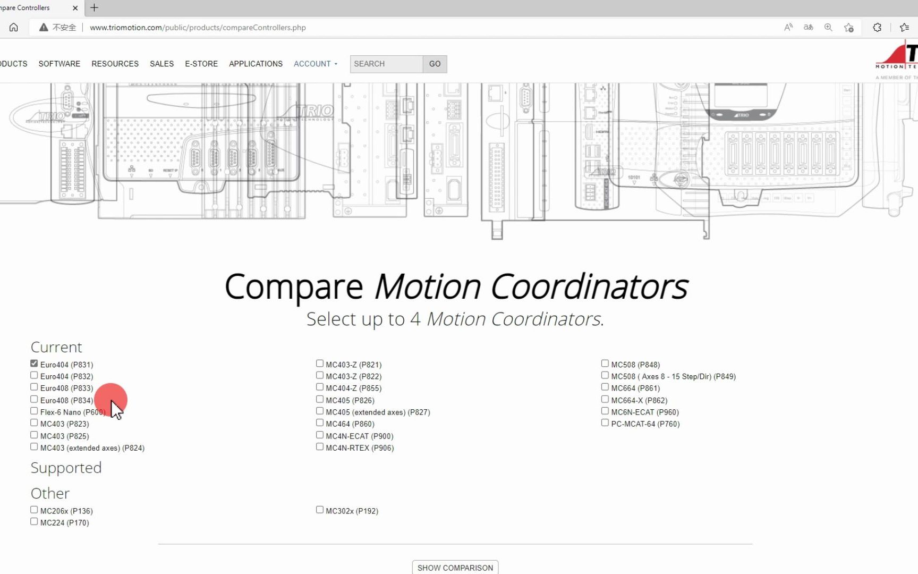Image resolution: width=918 pixels, height=574 pixels.
Task: Check the MC302x (P192) checkbox
Action: tap(320, 510)
